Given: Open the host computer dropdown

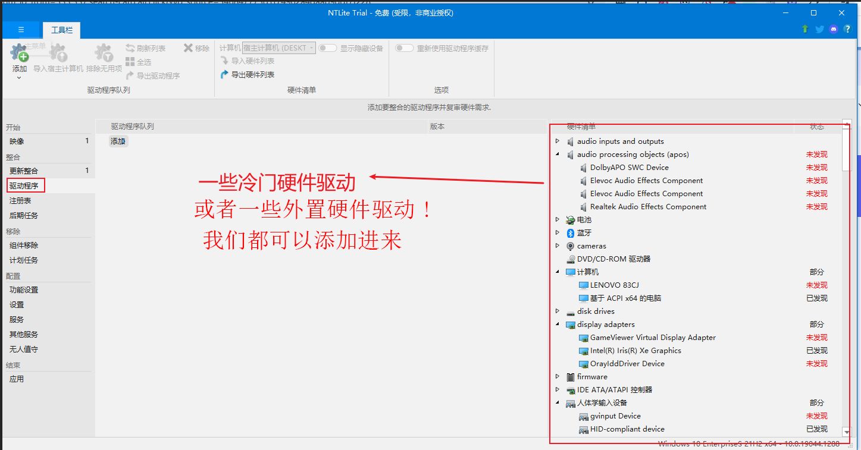Looking at the screenshot, I should 278,48.
